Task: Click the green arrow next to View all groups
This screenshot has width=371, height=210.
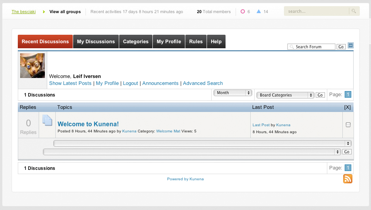Action: 44,12
